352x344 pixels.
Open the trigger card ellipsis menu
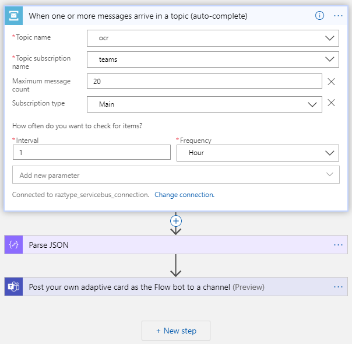(x=338, y=16)
